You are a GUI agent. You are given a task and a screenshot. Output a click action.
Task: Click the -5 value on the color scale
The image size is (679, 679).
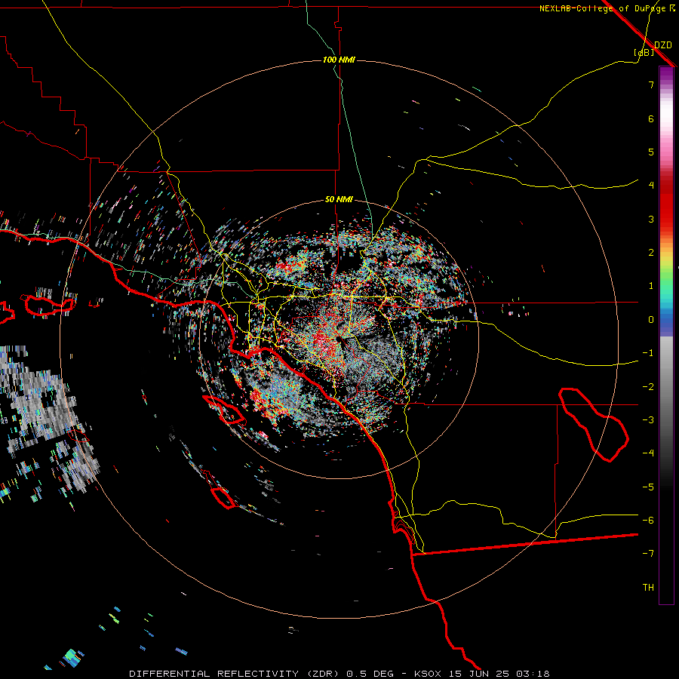click(648, 487)
